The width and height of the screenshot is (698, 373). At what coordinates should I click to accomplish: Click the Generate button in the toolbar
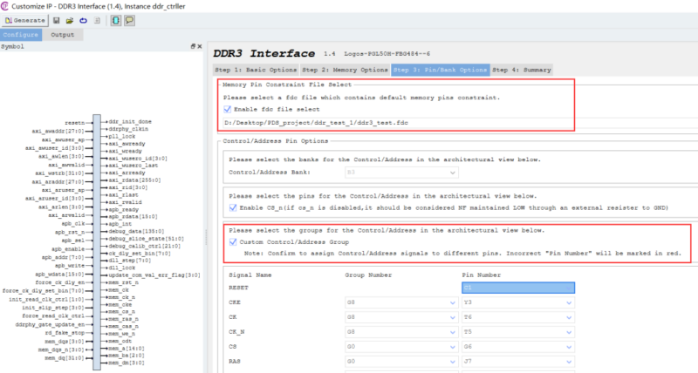tap(24, 19)
